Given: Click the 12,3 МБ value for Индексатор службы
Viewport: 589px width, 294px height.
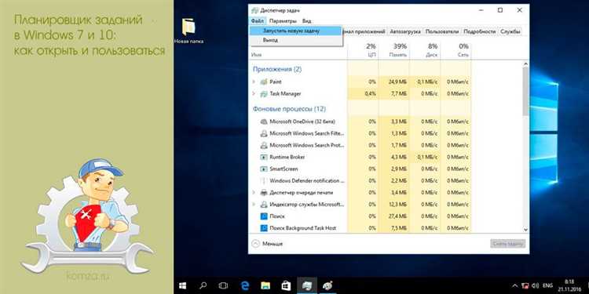Looking at the screenshot, I should click(397, 205).
